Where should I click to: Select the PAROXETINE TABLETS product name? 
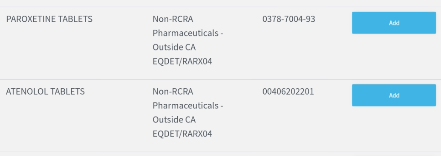point(49,19)
